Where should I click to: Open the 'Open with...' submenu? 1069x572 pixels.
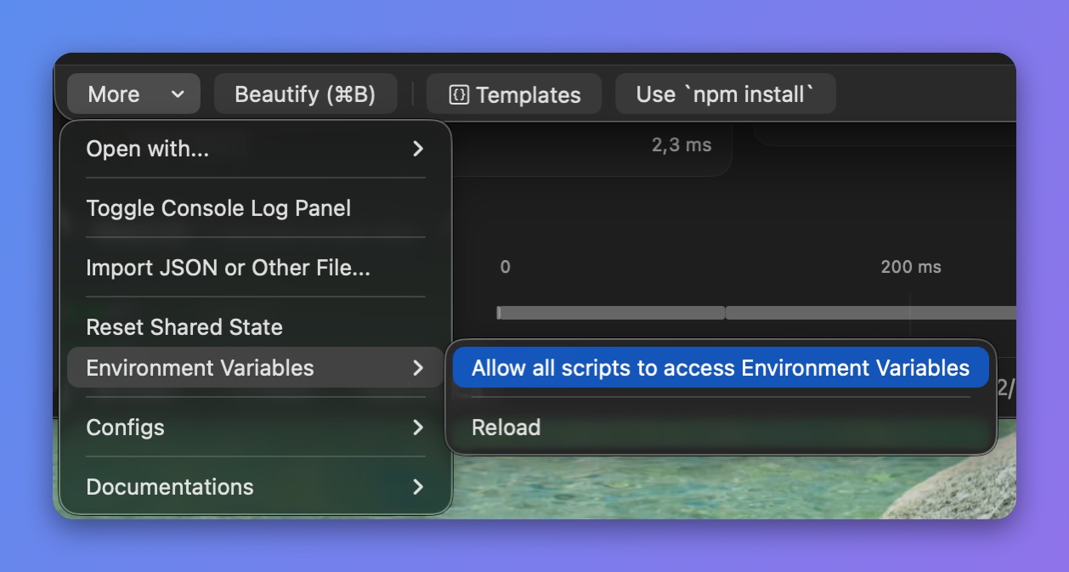click(255, 149)
